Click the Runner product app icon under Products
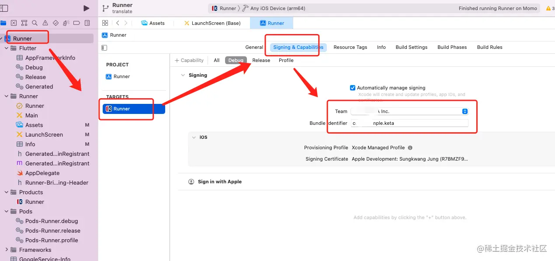Viewport: 555px width, 261px height. 19,202
